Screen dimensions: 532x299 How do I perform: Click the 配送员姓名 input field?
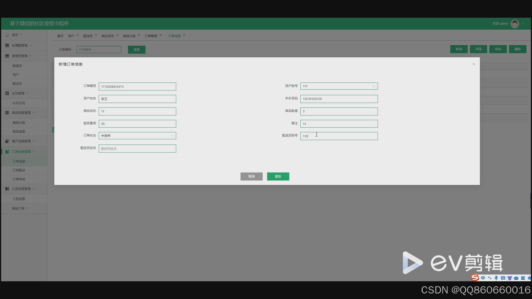coord(137,149)
